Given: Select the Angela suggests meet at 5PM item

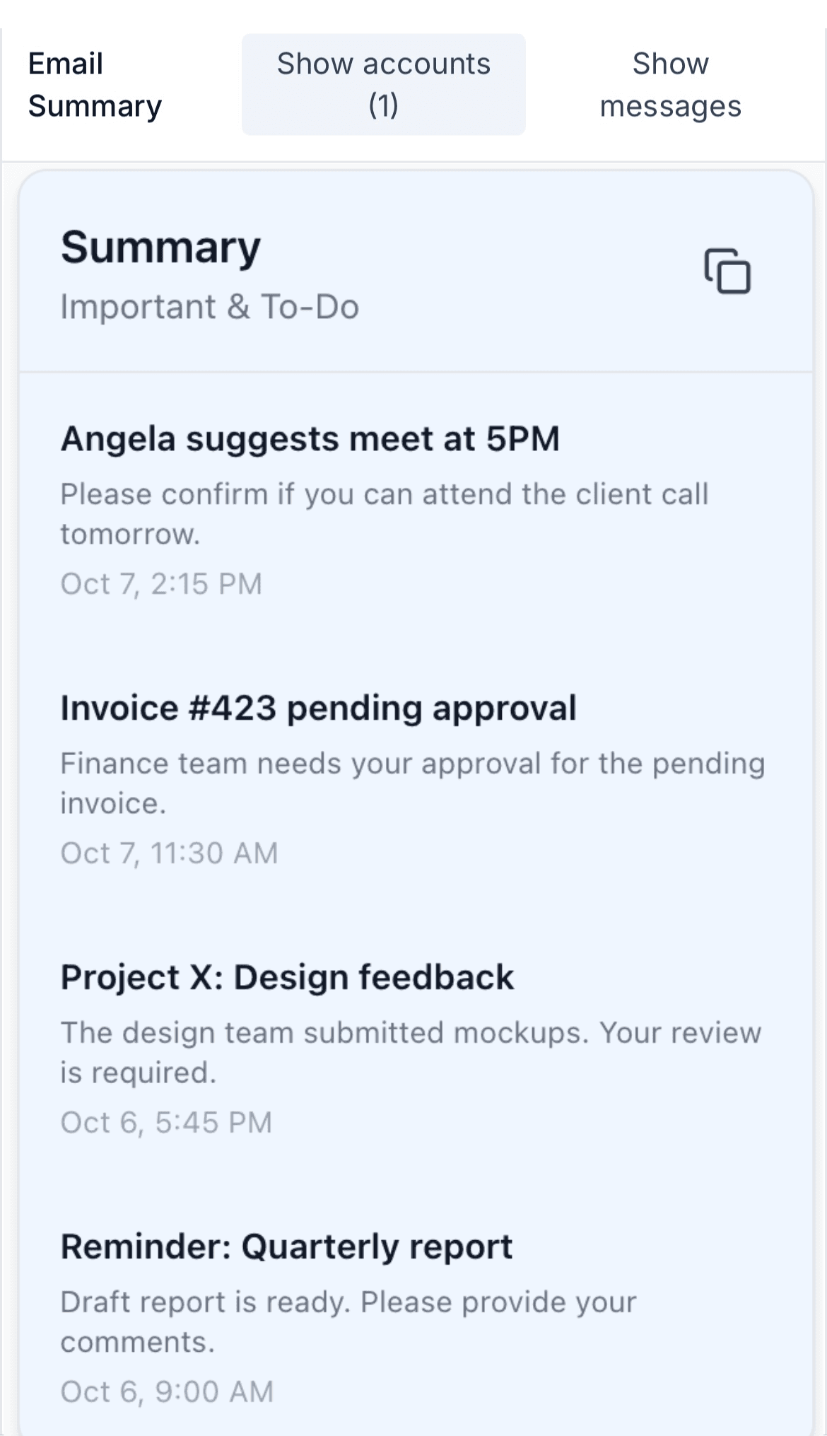Looking at the screenshot, I should (x=310, y=438).
